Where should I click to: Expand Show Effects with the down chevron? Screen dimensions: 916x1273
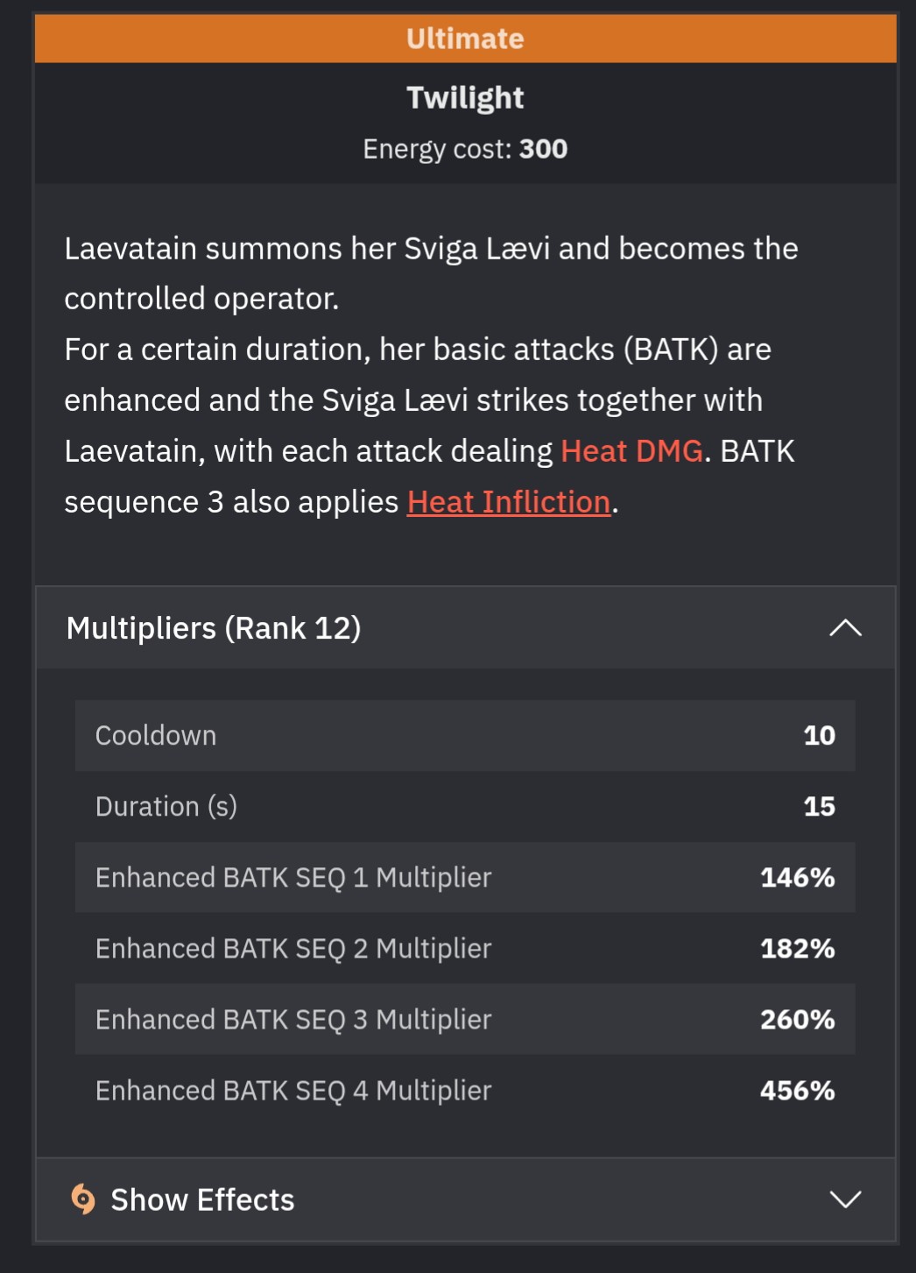pos(845,1199)
